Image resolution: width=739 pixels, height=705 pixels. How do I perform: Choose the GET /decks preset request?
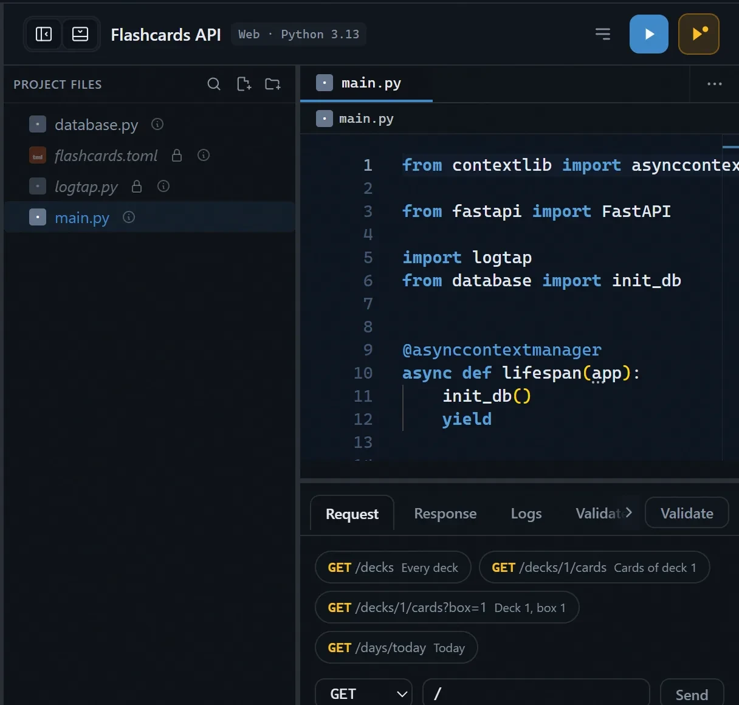pos(393,567)
